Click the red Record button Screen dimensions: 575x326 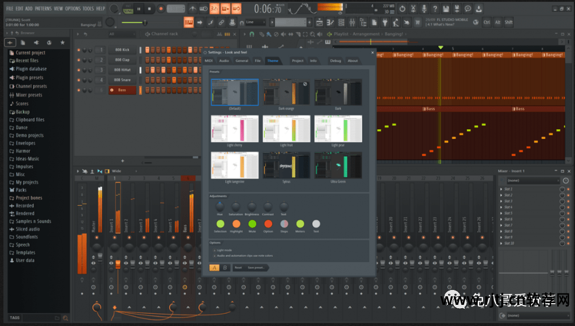pos(161,9)
